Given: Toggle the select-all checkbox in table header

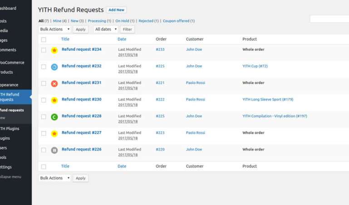Looking at the screenshot, I should tap(44, 39).
